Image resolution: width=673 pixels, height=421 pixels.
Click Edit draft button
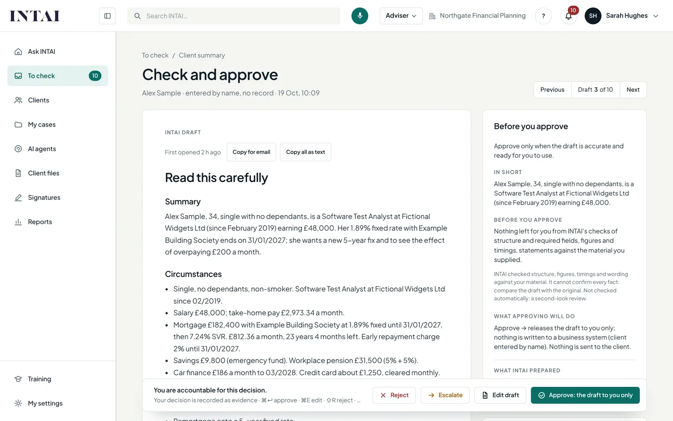pos(500,395)
